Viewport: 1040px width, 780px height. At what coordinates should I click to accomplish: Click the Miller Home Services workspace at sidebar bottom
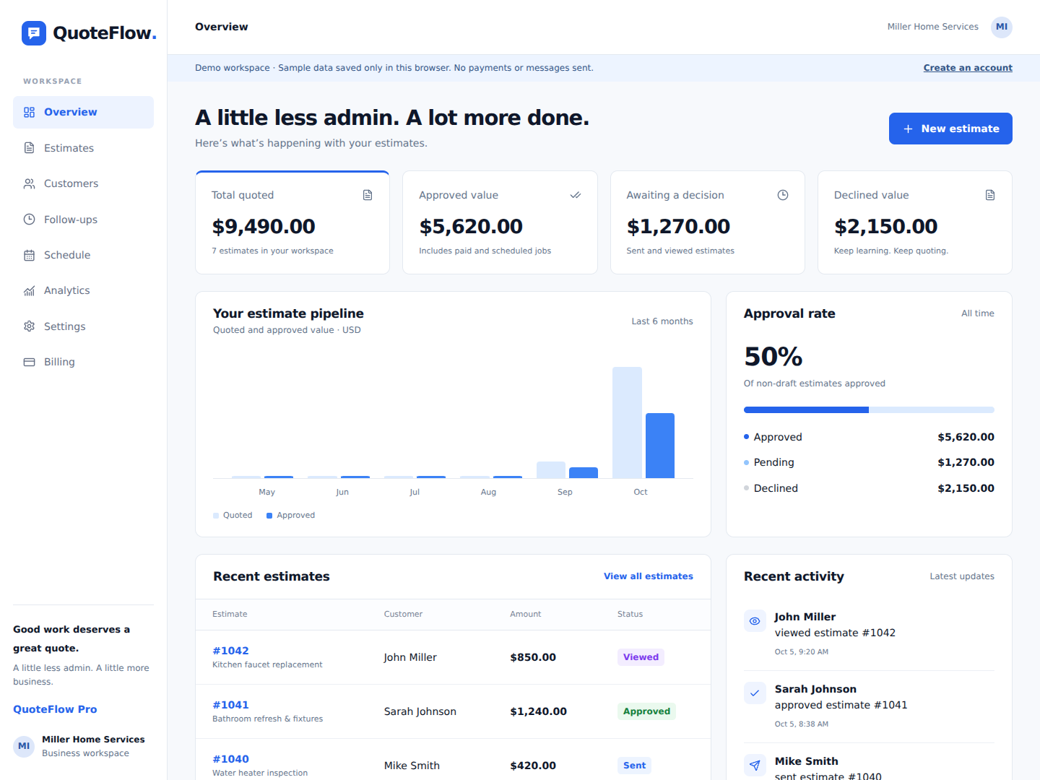tap(83, 746)
